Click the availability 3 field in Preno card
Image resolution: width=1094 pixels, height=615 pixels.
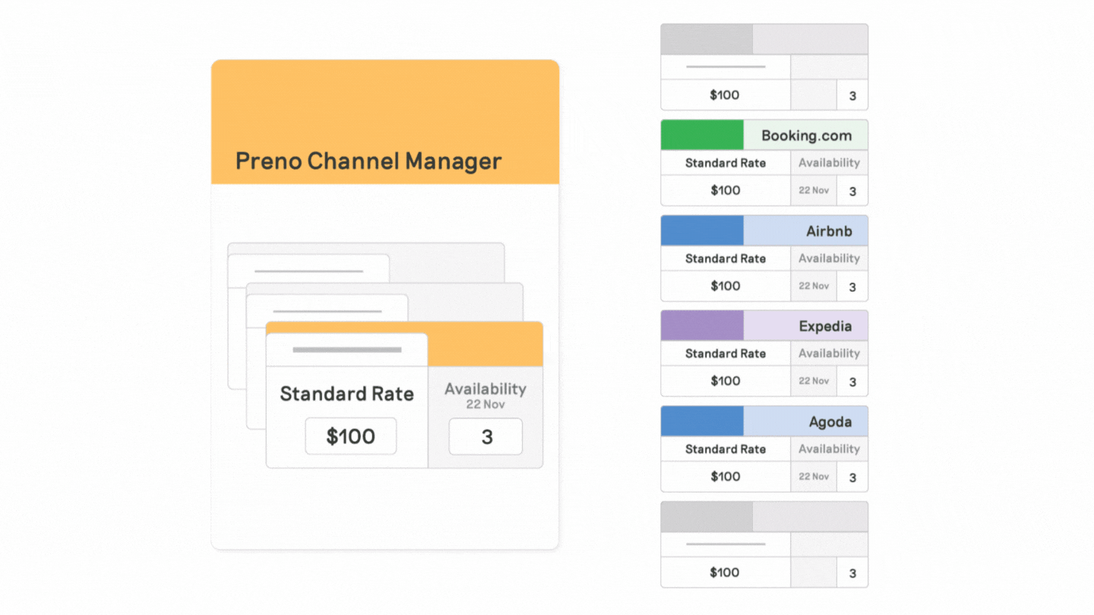pyautogui.click(x=485, y=437)
